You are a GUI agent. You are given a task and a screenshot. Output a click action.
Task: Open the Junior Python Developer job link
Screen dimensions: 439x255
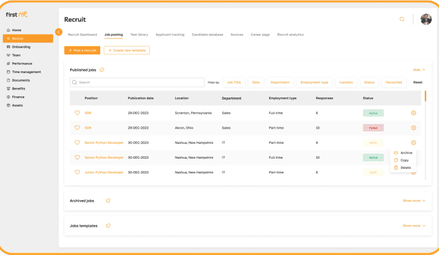pyautogui.click(x=104, y=172)
